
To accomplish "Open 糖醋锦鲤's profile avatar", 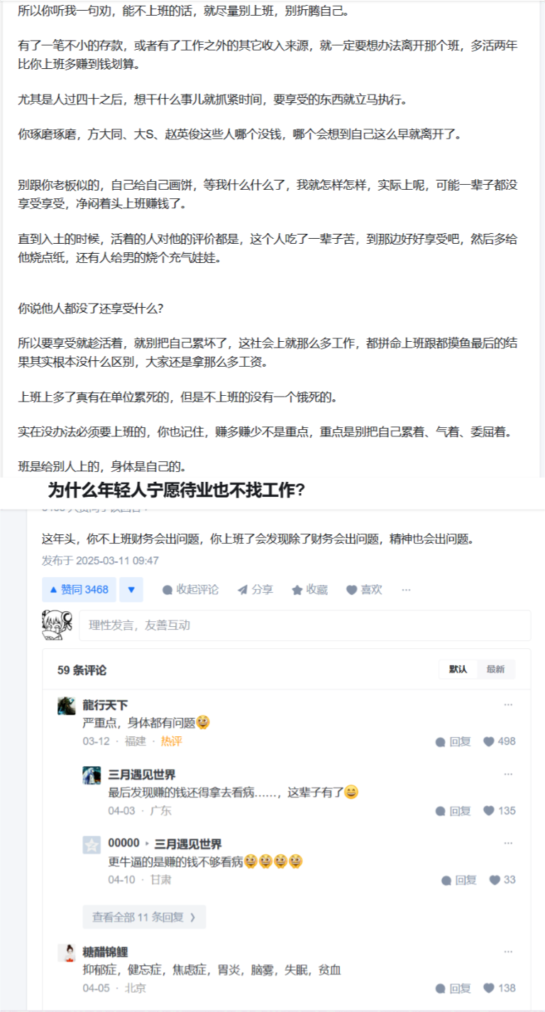I will coord(67,953).
